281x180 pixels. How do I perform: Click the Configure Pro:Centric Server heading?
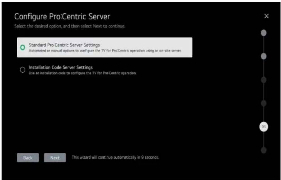pos(62,16)
